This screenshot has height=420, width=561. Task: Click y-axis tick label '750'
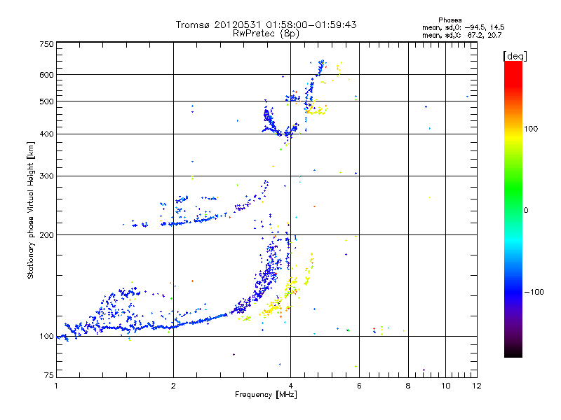click(47, 45)
